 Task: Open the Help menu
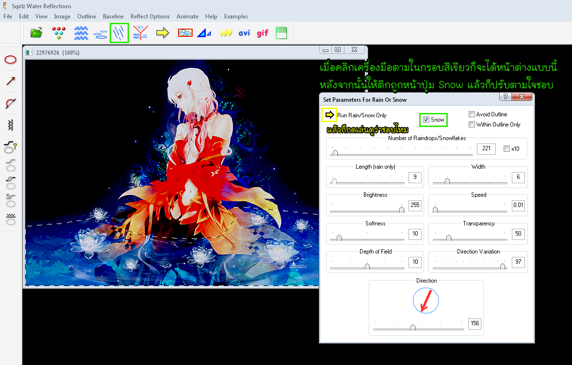211,16
